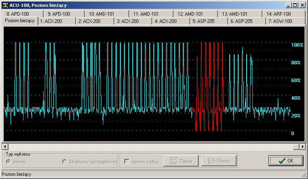The image size is (308, 179).
Task: Open the 9: APD-100 tab
Action: click(x=64, y=14)
